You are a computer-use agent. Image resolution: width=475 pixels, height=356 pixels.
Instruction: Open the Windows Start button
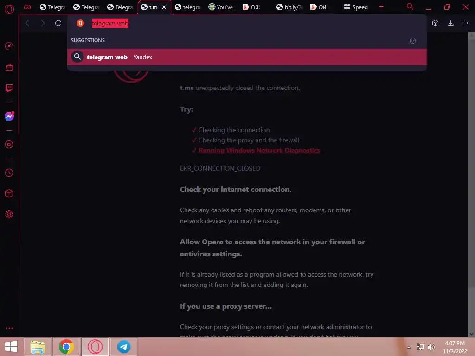coord(11,347)
